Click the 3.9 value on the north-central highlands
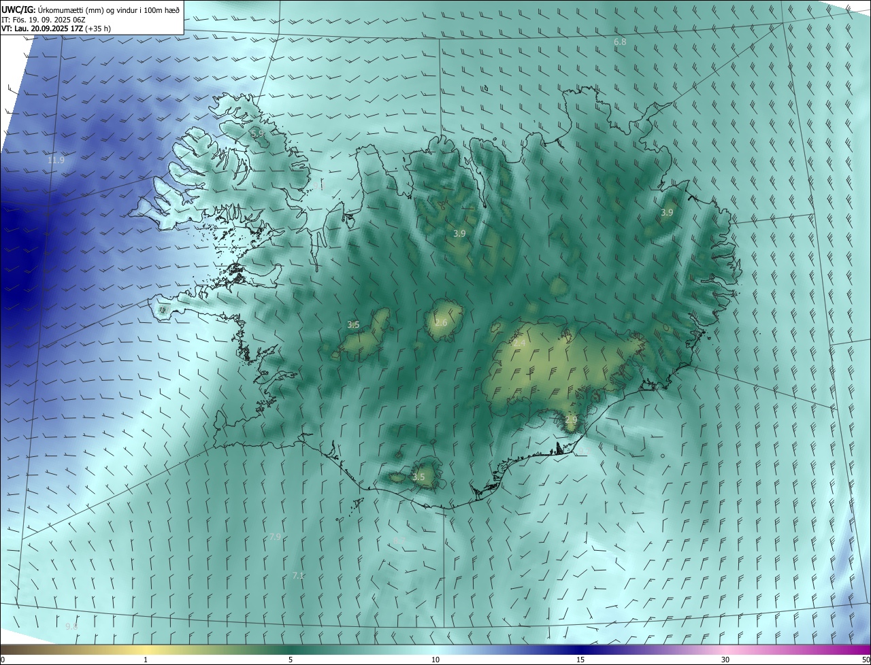This screenshot has height=665, width=871. point(460,233)
